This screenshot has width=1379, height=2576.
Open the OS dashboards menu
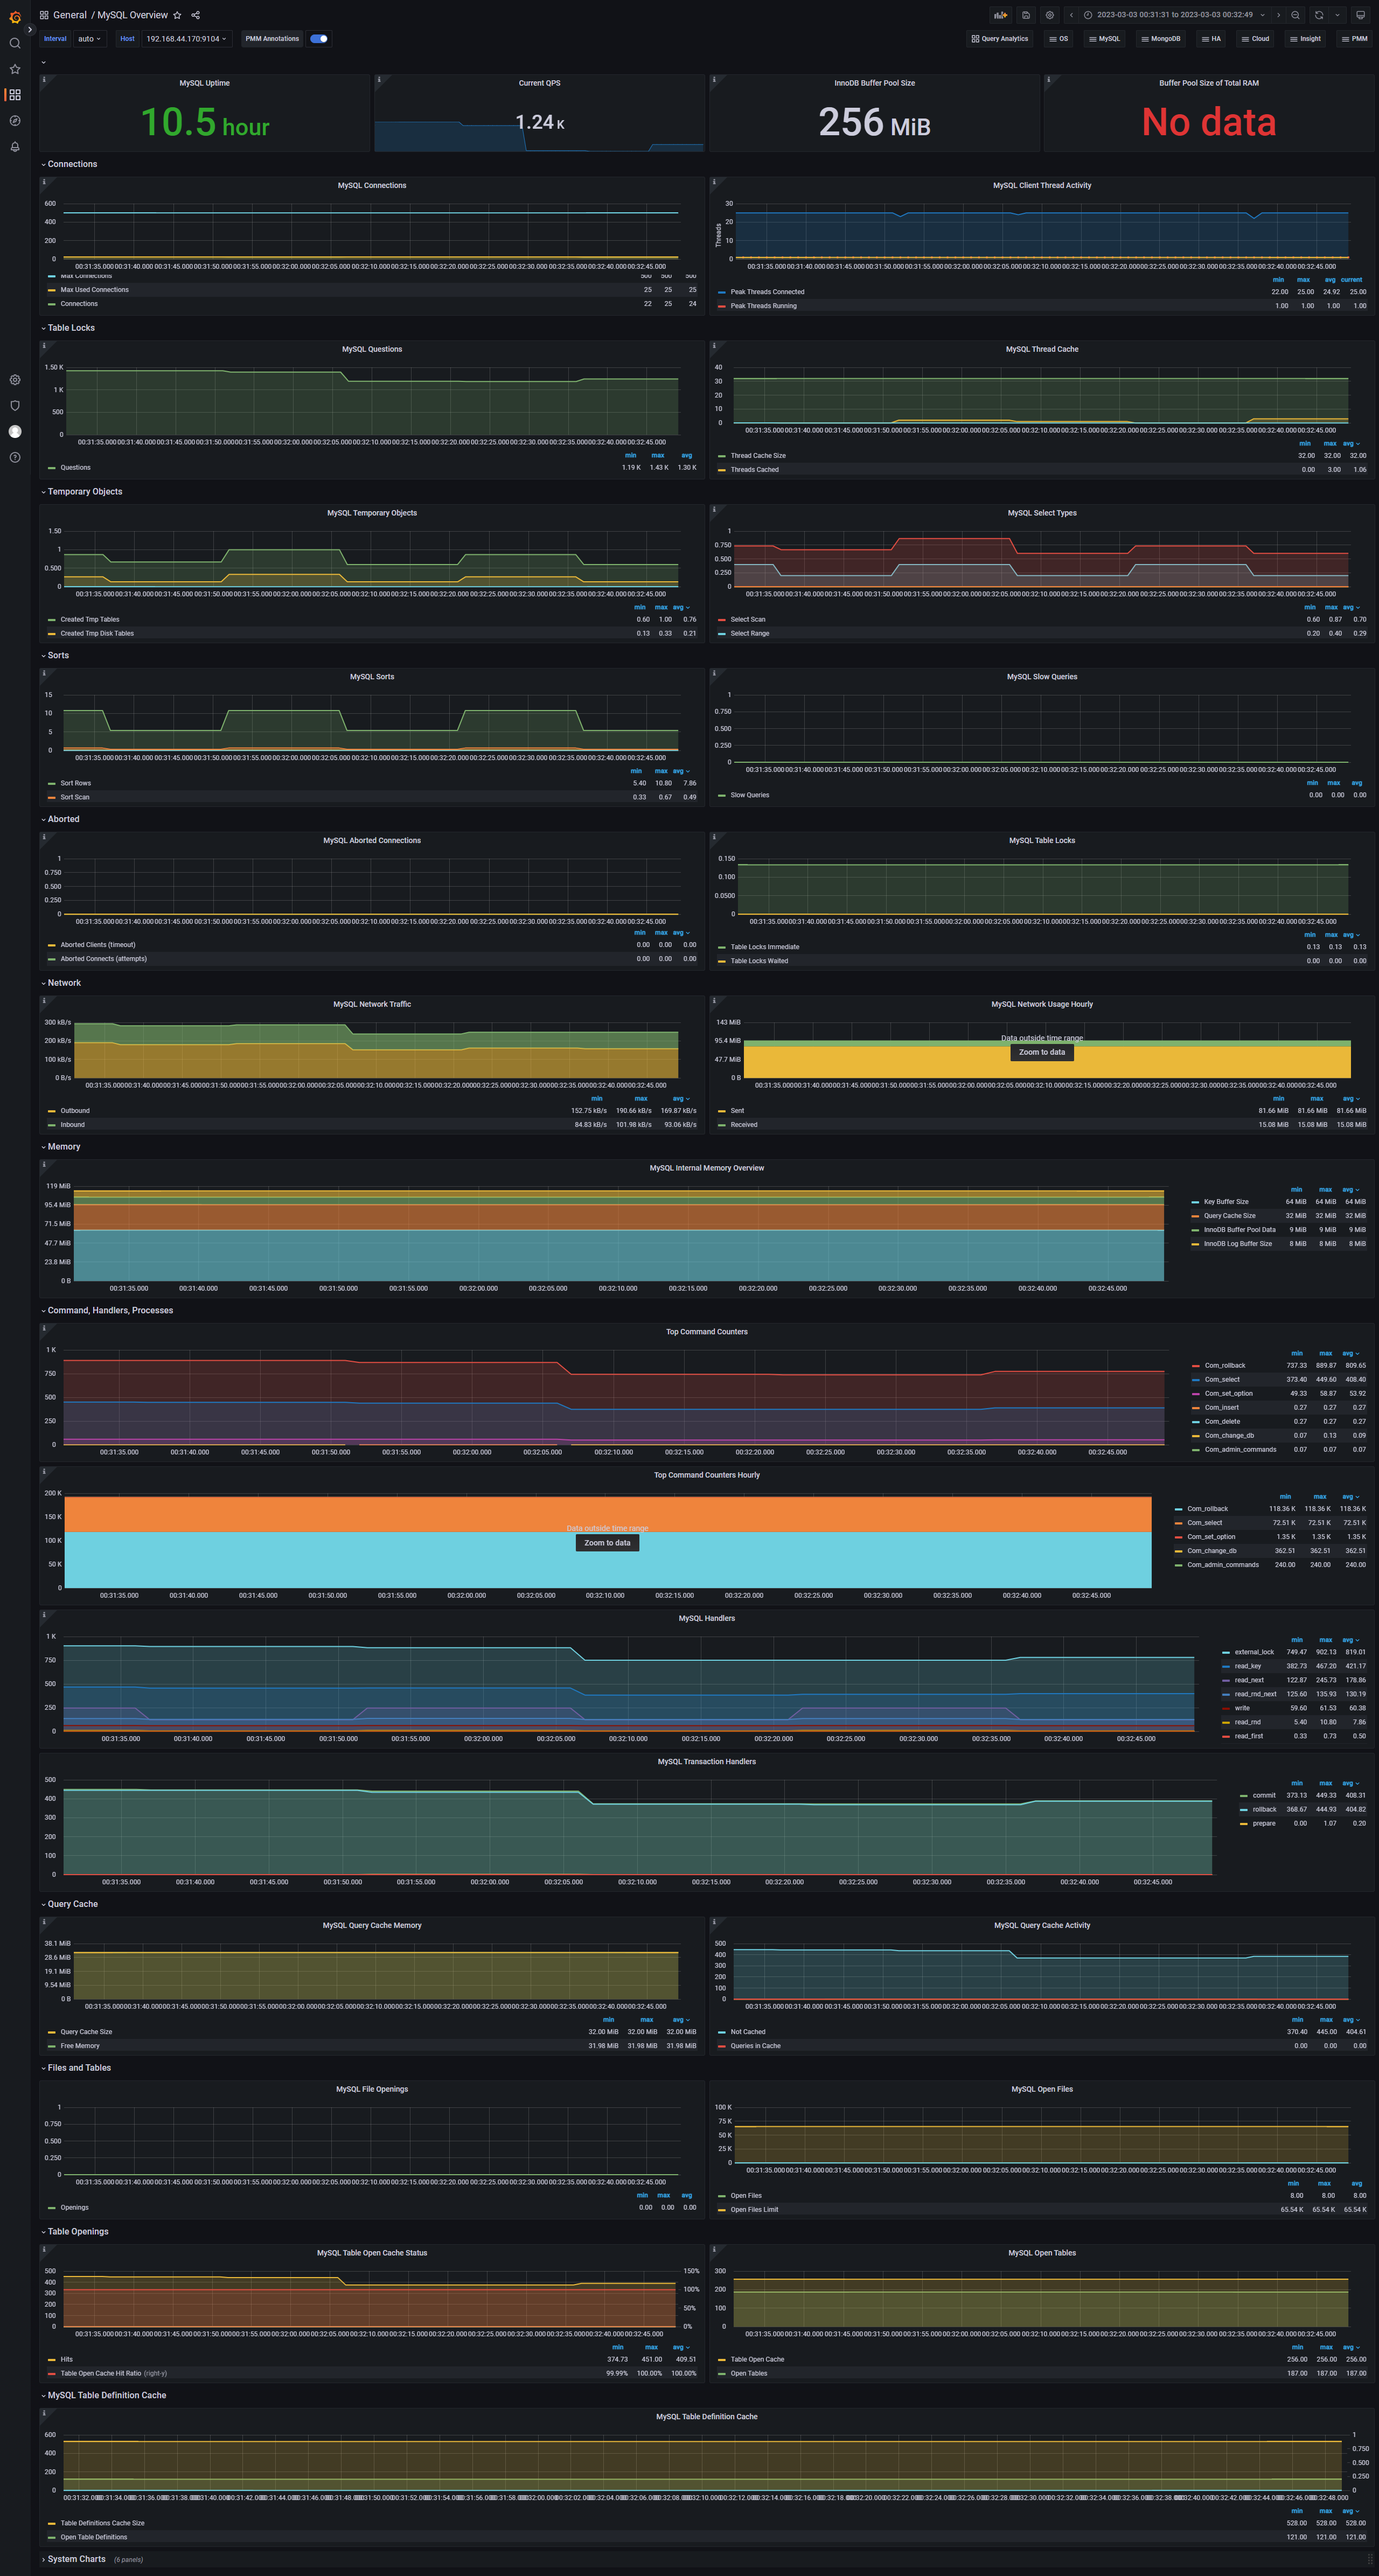pyautogui.click(x=1058, y=39)
